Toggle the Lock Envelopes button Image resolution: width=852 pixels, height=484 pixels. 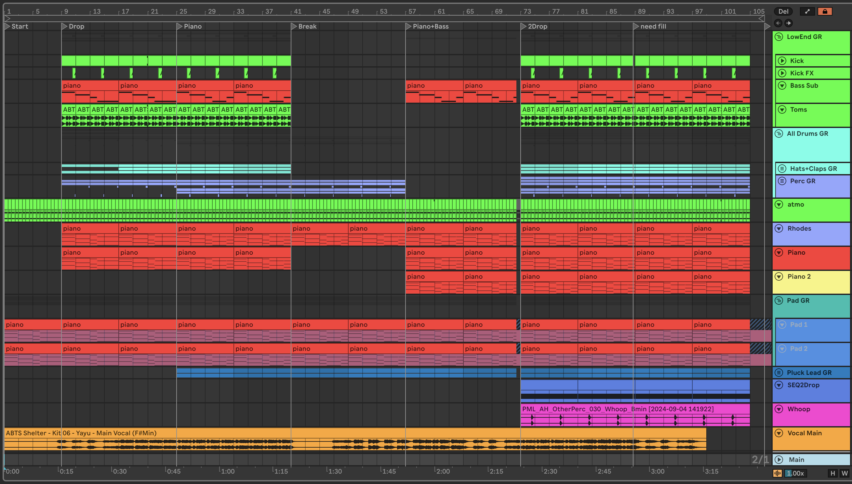[x=825, y=11]
